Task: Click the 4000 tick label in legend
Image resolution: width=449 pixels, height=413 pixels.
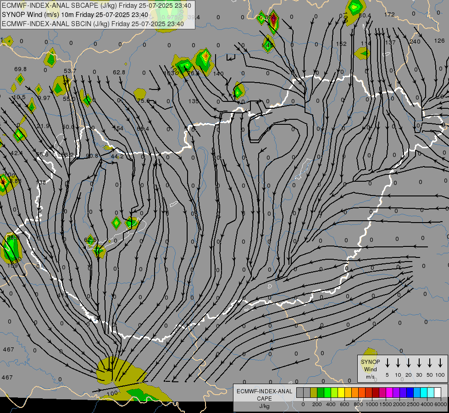Action: click(427, 404)
